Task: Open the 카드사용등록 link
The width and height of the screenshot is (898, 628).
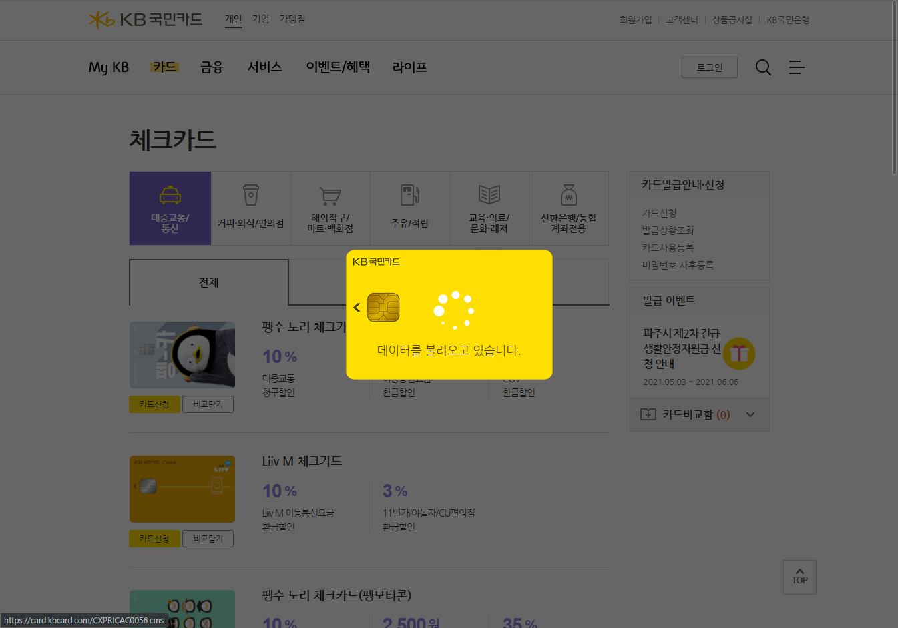Action: [668, 248]
